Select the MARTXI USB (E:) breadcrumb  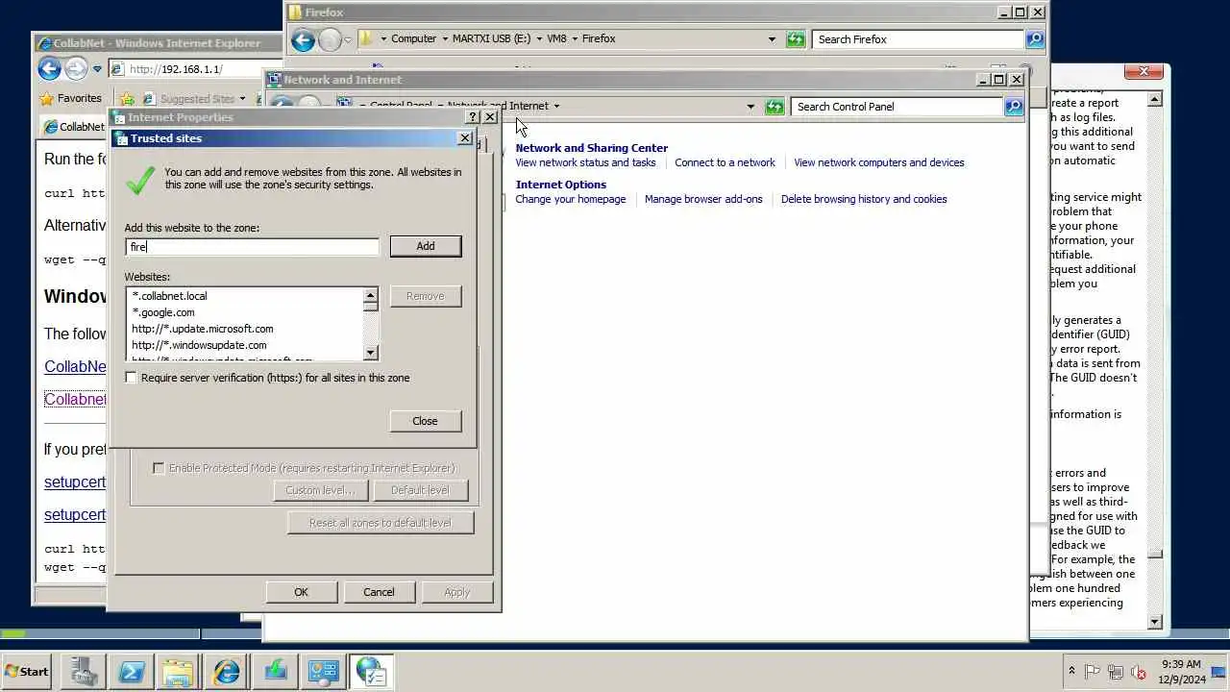491,39
